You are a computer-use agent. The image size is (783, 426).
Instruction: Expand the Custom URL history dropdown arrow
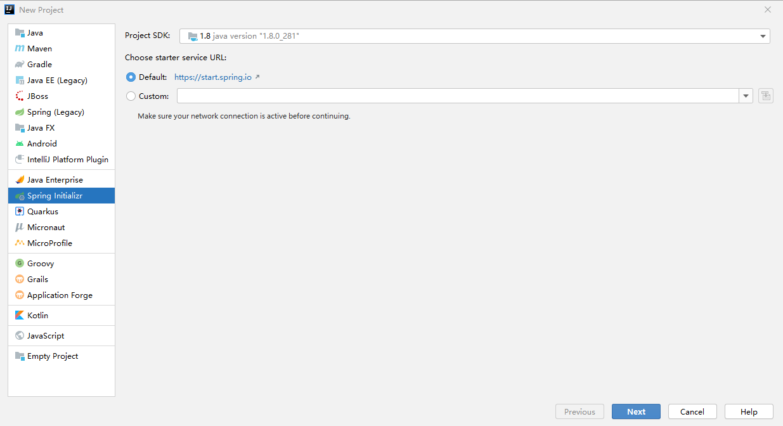[746, 96]
